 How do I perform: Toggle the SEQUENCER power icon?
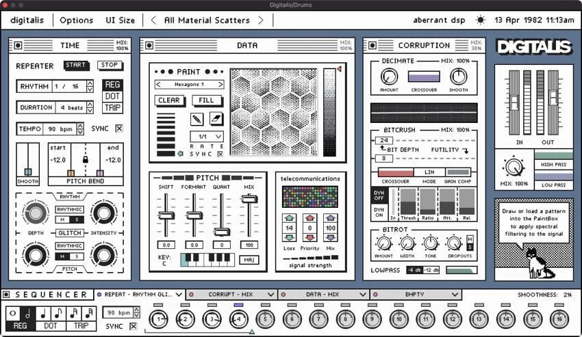click(6, 295)
